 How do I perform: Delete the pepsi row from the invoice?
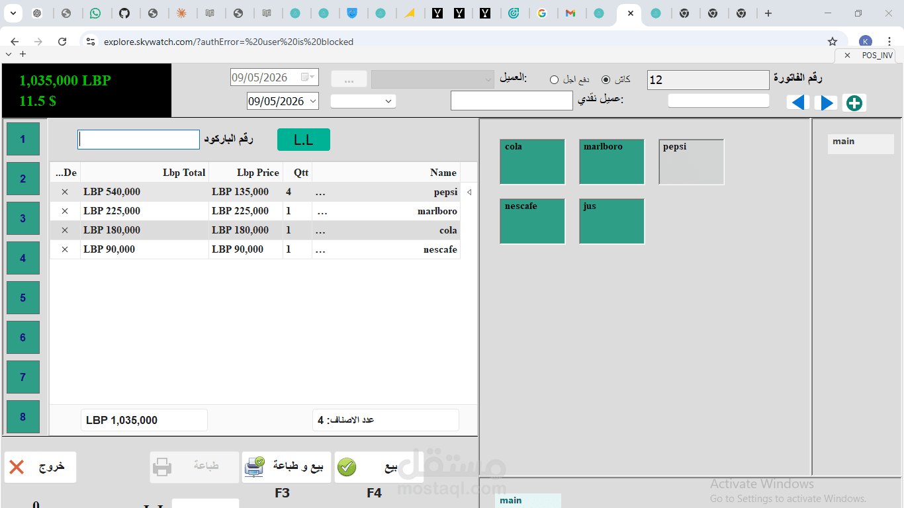pyautogui.click(x=65, y=192)
